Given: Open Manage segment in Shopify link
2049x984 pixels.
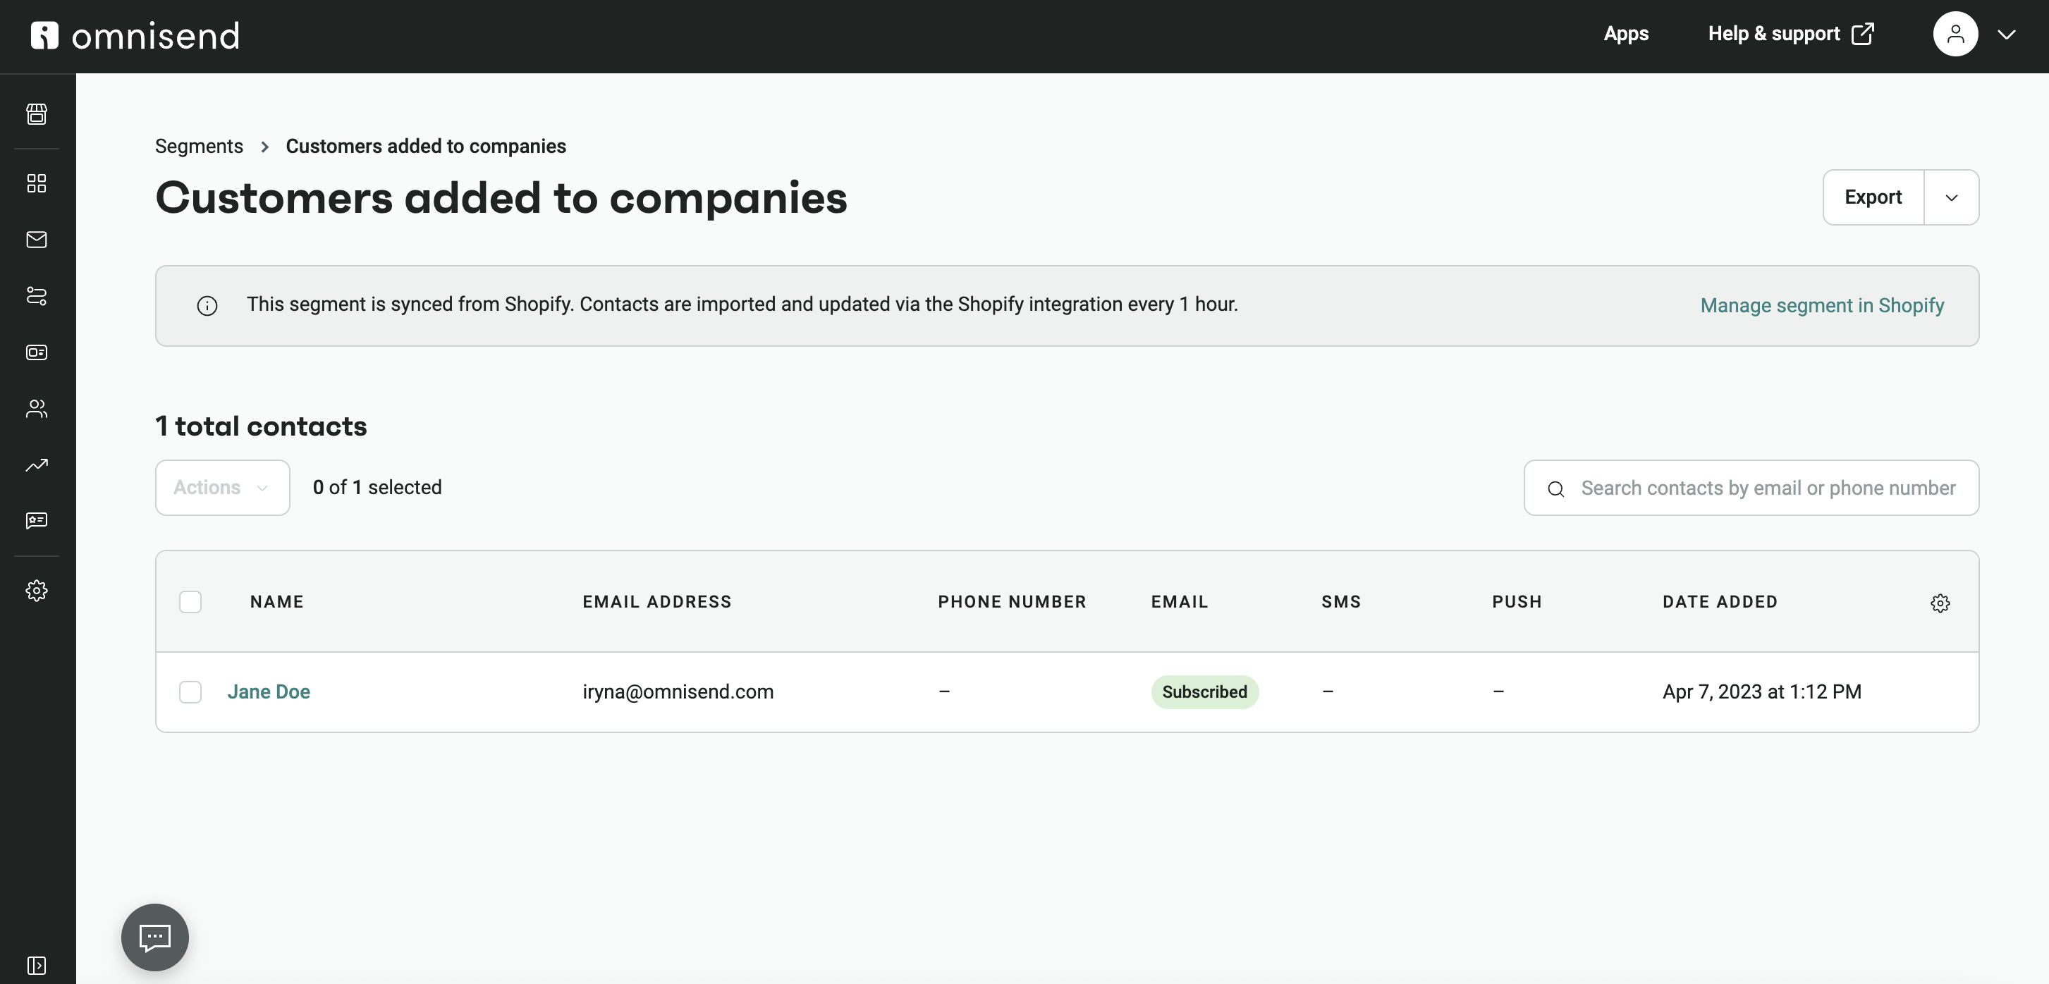Looking at the screenshot, I should click(1821, 305).
